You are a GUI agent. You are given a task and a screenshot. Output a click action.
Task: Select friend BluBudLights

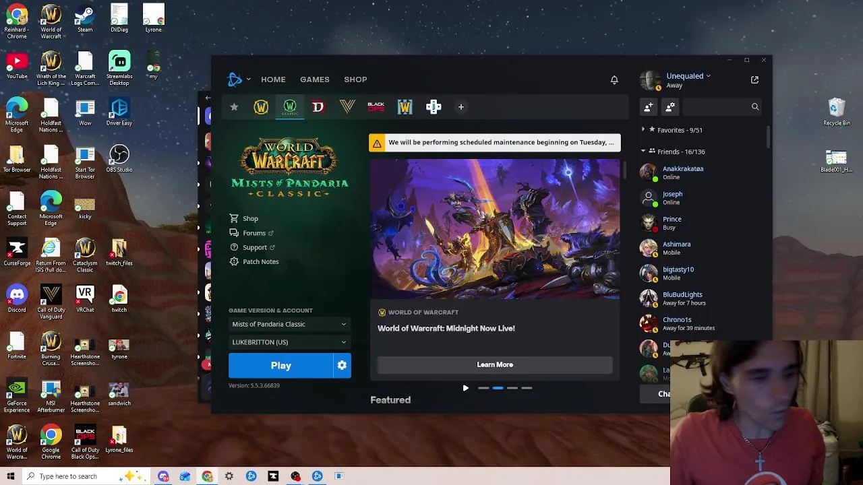(701, 298)
